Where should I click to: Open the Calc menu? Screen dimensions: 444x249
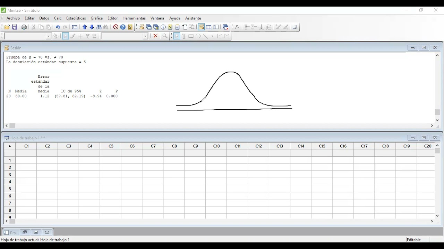(58, 18)
